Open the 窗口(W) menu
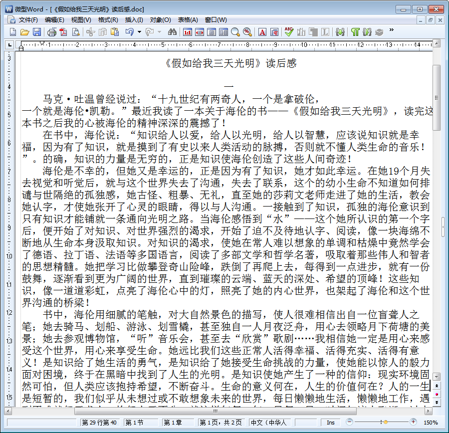This screenshot has width=449, height=433. [x=216, y=20]
